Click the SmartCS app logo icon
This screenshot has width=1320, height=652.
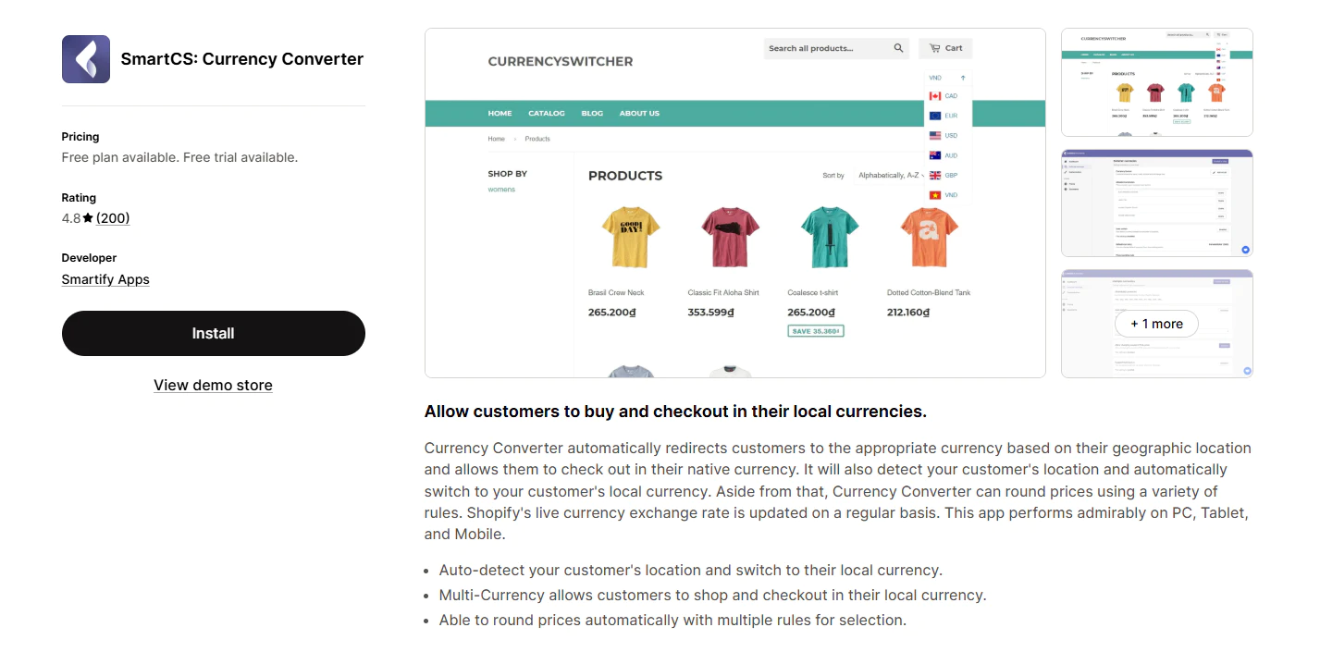pyautogui.click(x=85, y=58)
